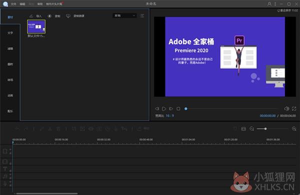Click the video preview canvas
Screen dimensions: 300x195
click(225, 56)
